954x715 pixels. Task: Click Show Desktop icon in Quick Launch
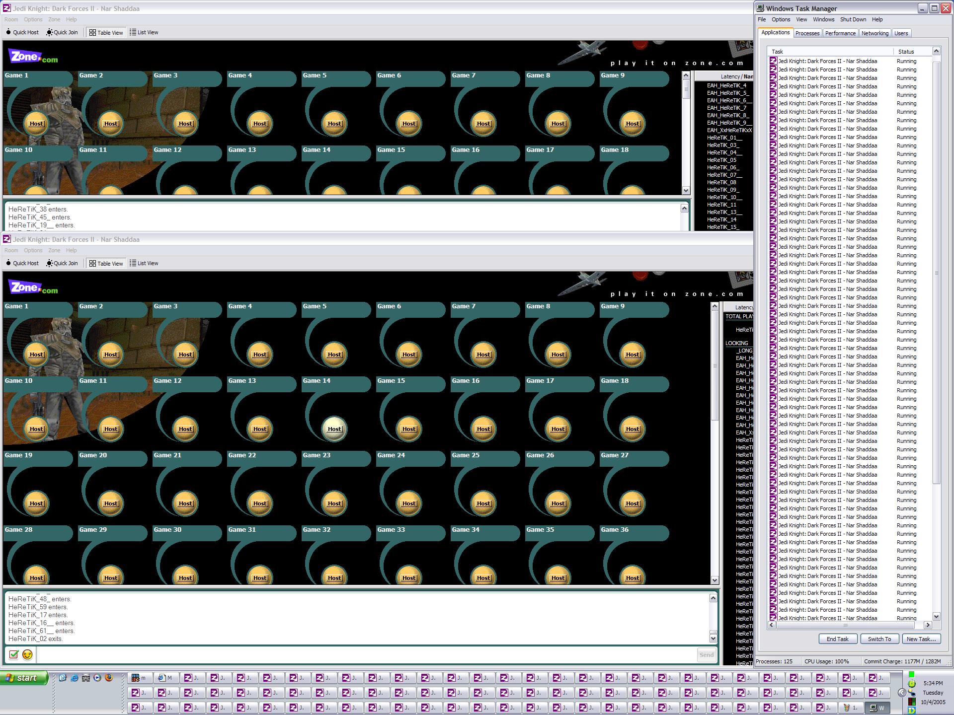[x=63, y=678]
